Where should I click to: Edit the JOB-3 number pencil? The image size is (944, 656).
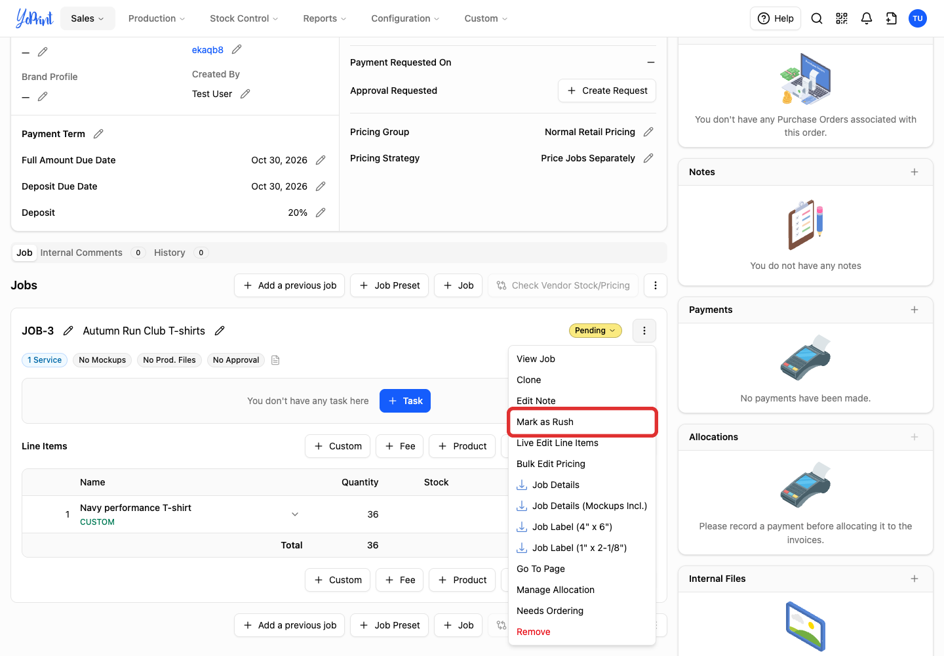pyautogui.click(x=68, y=331)
